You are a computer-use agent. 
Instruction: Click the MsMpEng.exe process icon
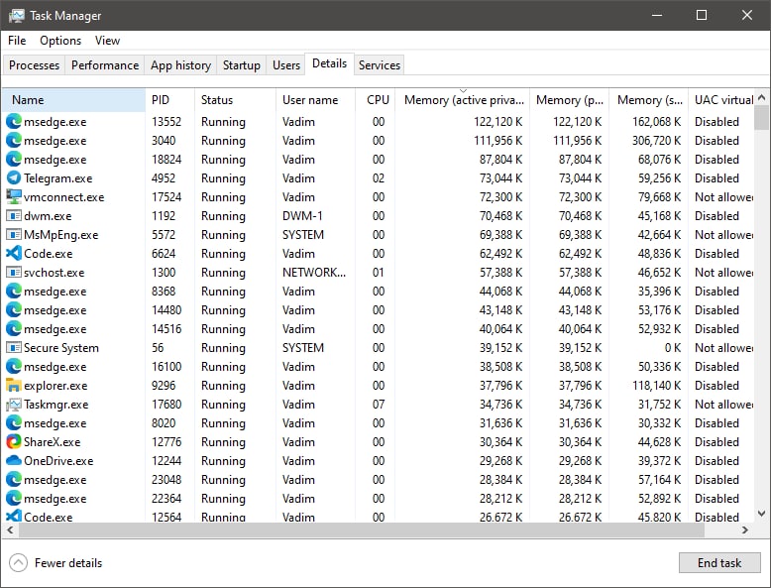(x=14, y=235)
